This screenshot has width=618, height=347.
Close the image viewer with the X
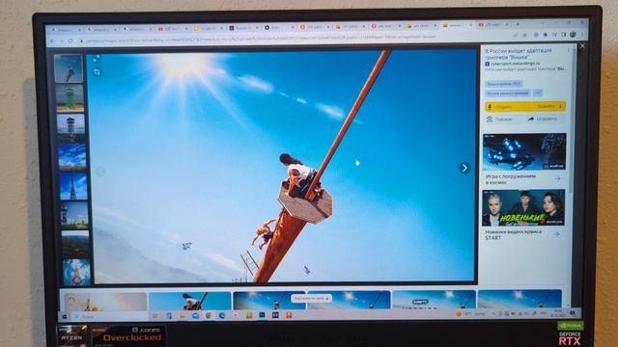pos(582,46)
